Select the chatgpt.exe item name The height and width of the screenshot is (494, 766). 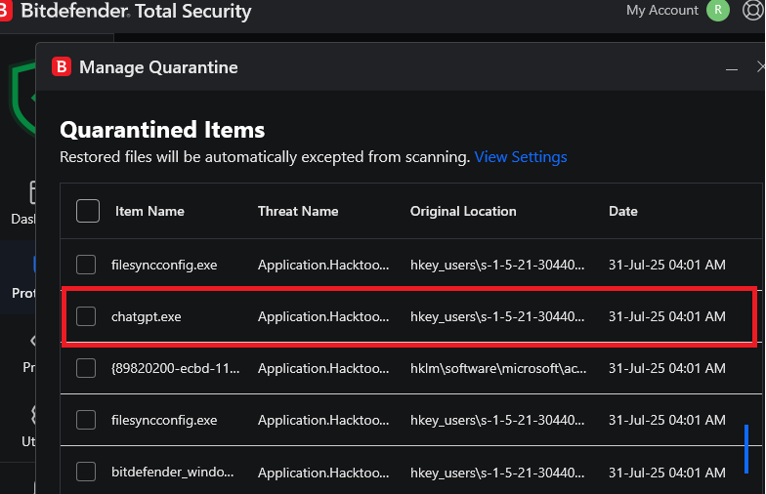(x=147, y=316)
